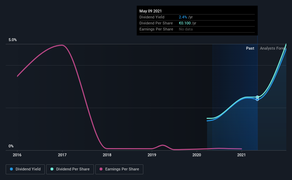Toggle the Dividend Yield legend button
This screenshot has height=180, width=292.
(x=25, y=169)
